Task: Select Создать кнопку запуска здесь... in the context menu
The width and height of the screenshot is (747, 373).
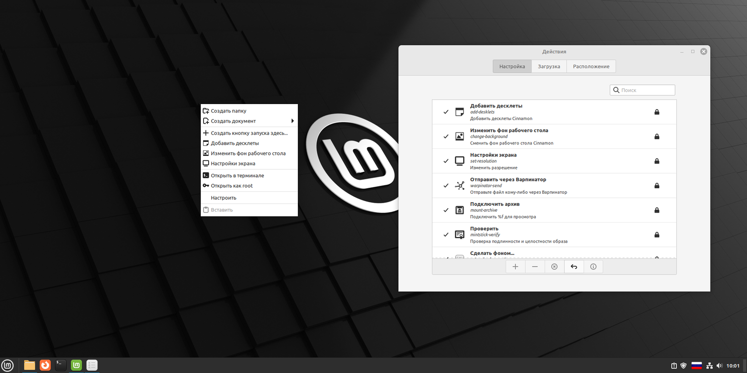Action: click(249, 133)
